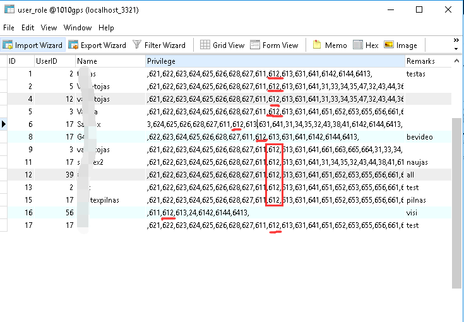
Task: Click the privilege cell of row ID 1
Action: [x=275, y=74]
